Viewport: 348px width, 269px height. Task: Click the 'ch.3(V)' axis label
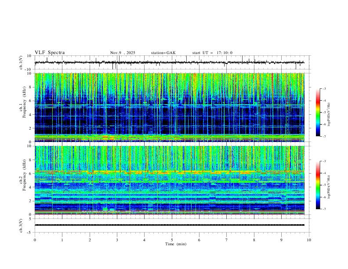point(21,226)
